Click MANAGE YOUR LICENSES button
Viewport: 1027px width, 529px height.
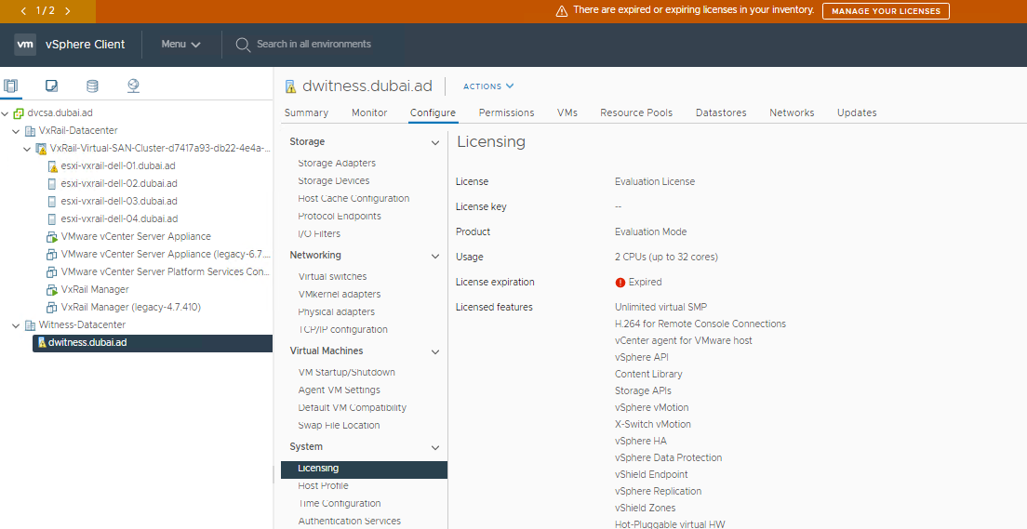pos(886,11)
